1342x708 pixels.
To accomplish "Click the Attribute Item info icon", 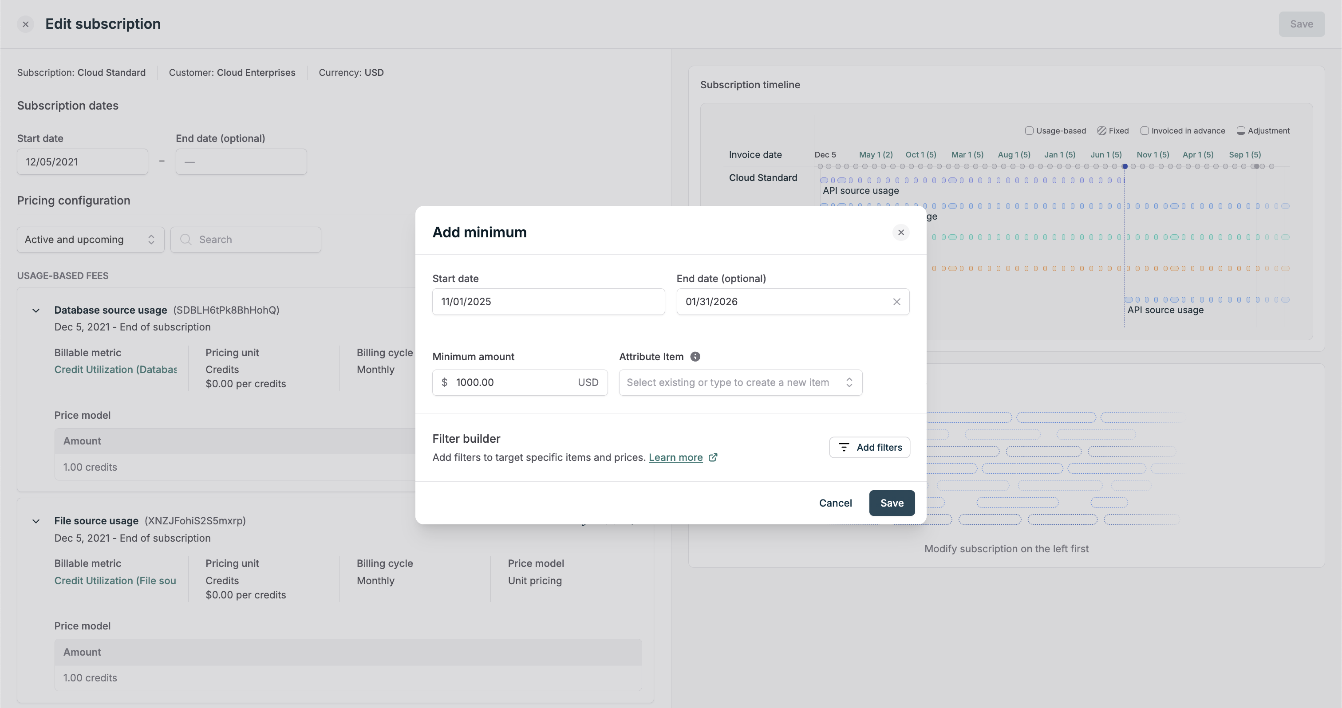I will point(695,357).
